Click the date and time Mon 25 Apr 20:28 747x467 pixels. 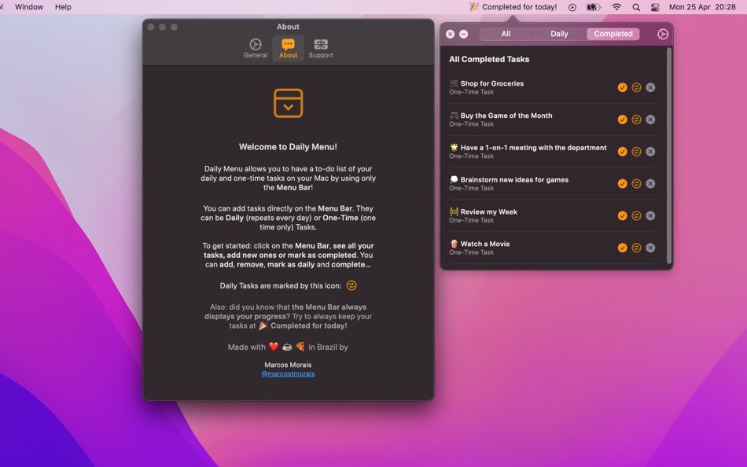click(702, 6)
